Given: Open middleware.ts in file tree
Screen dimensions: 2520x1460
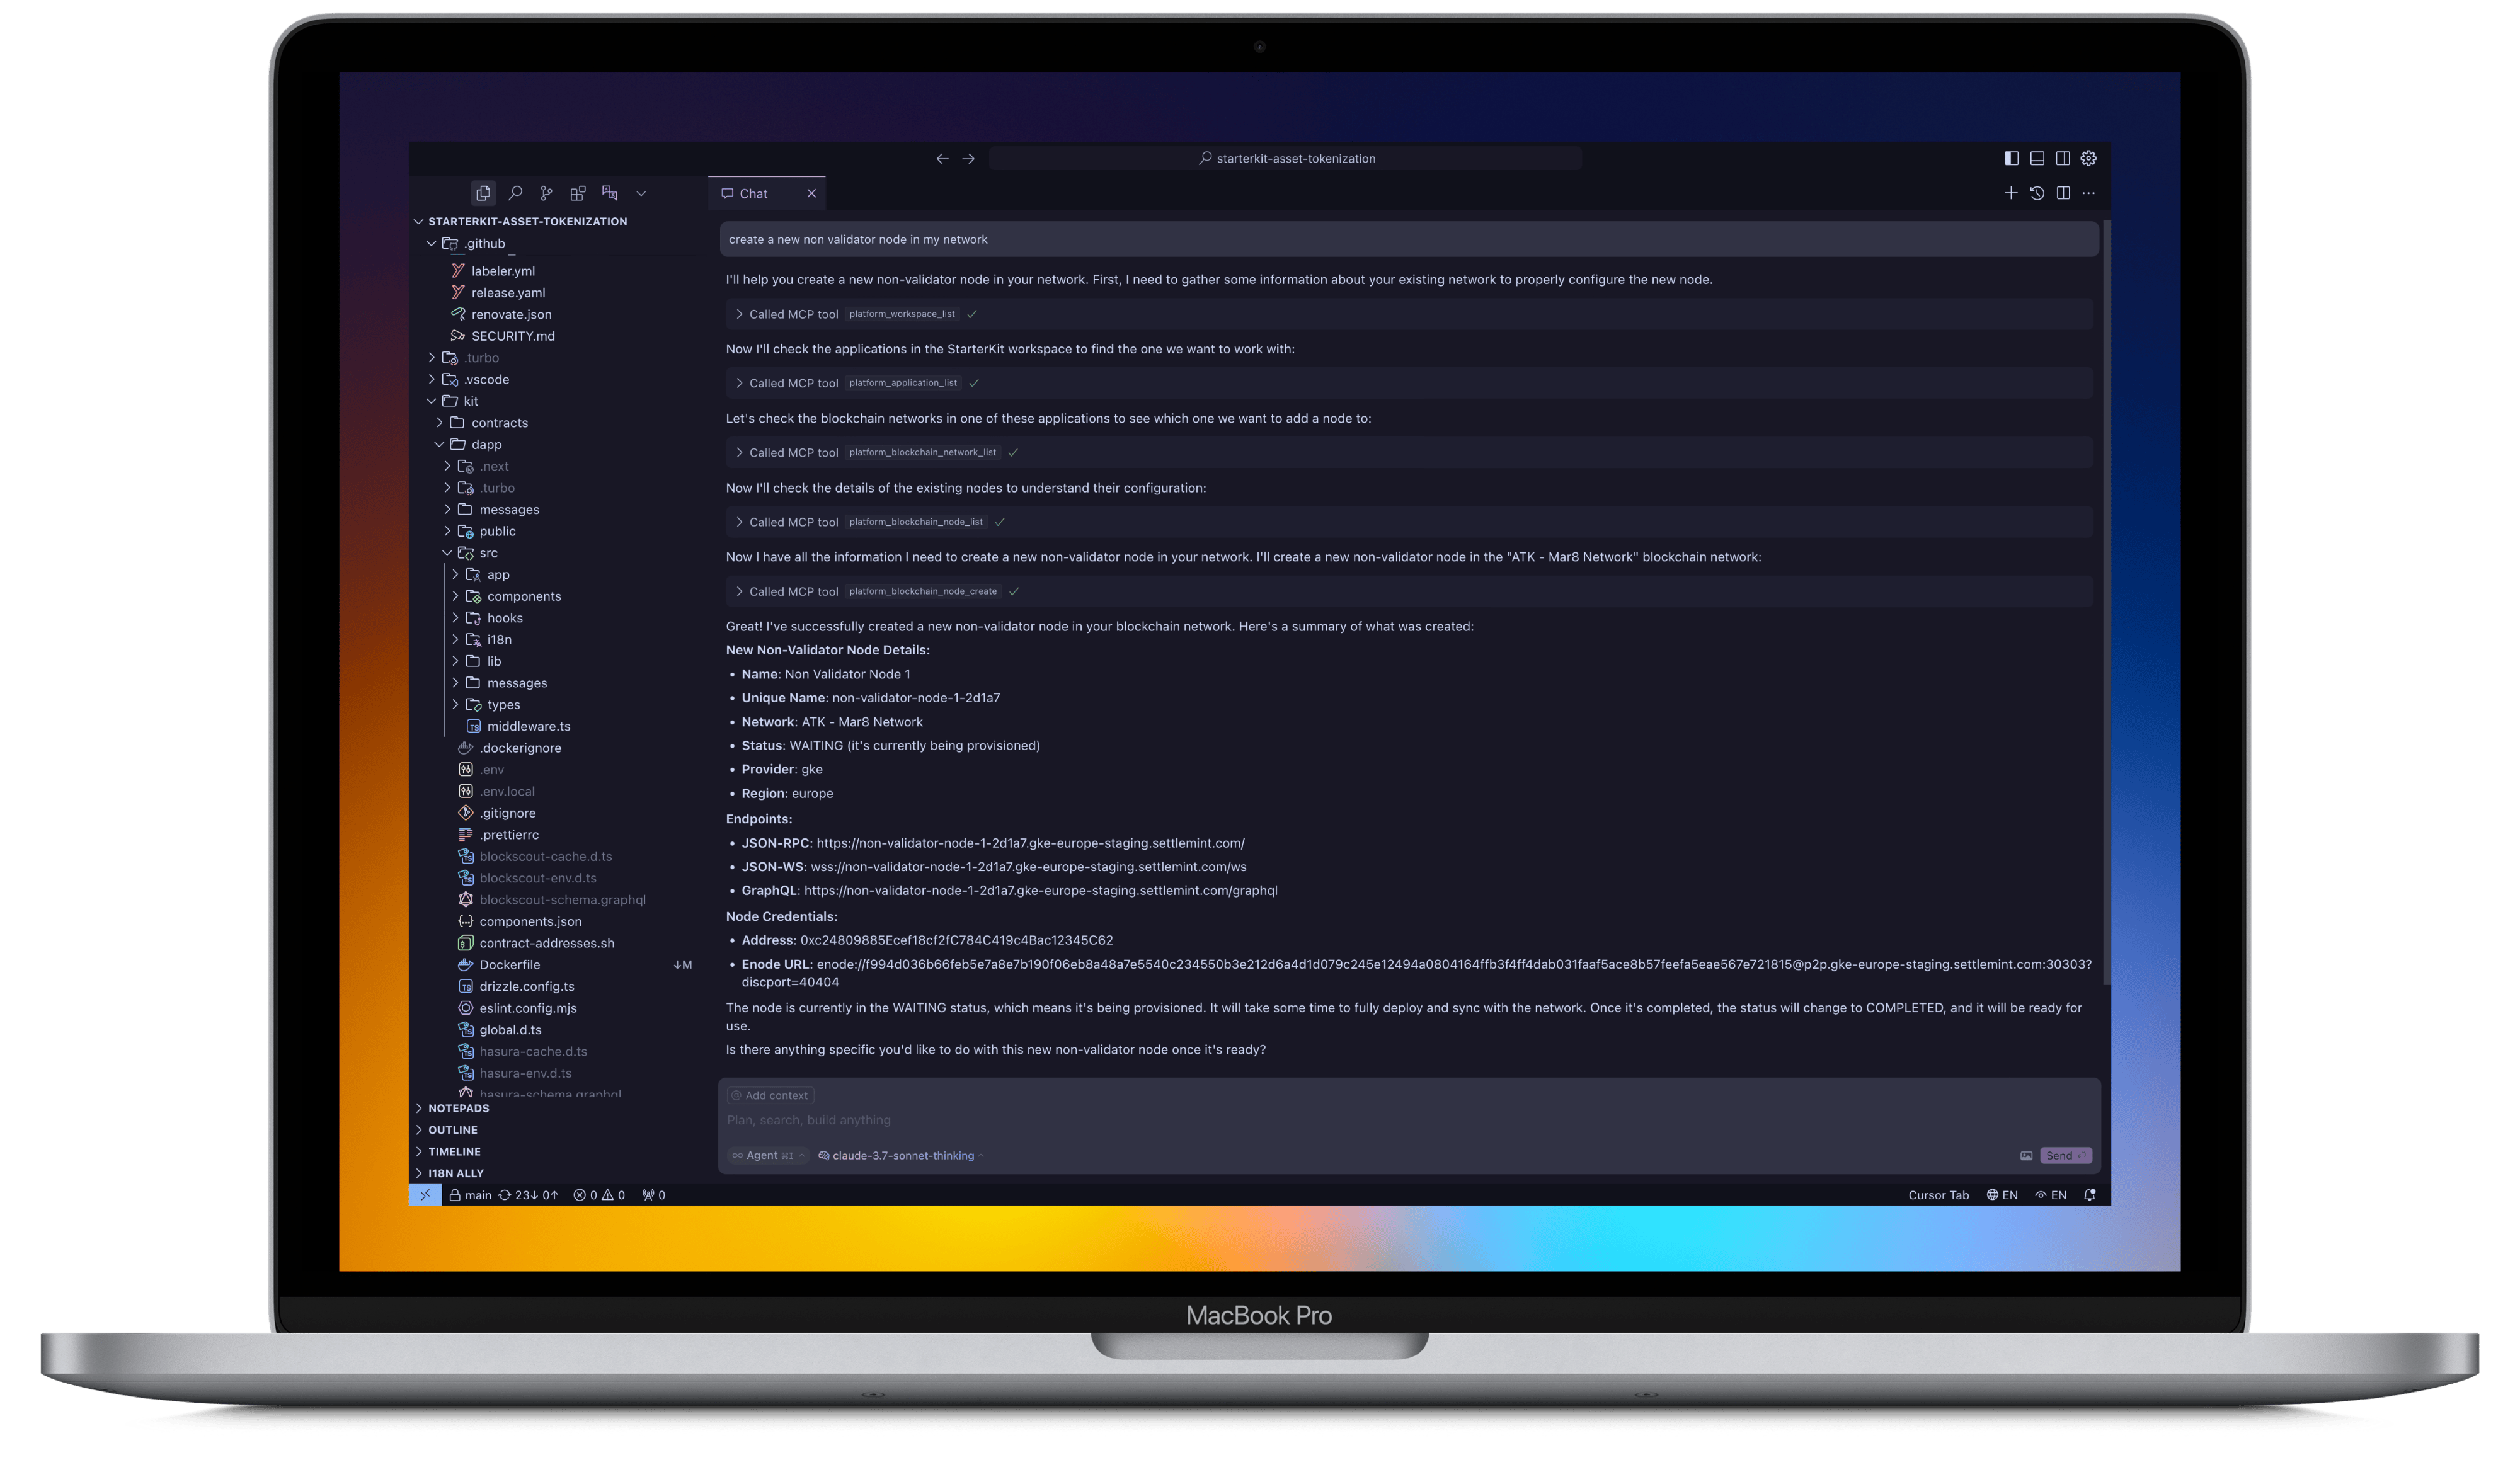Looking at the screenshot, I should (528, 726).
